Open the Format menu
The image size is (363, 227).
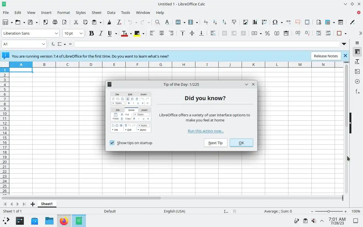[x=64, y=12]
